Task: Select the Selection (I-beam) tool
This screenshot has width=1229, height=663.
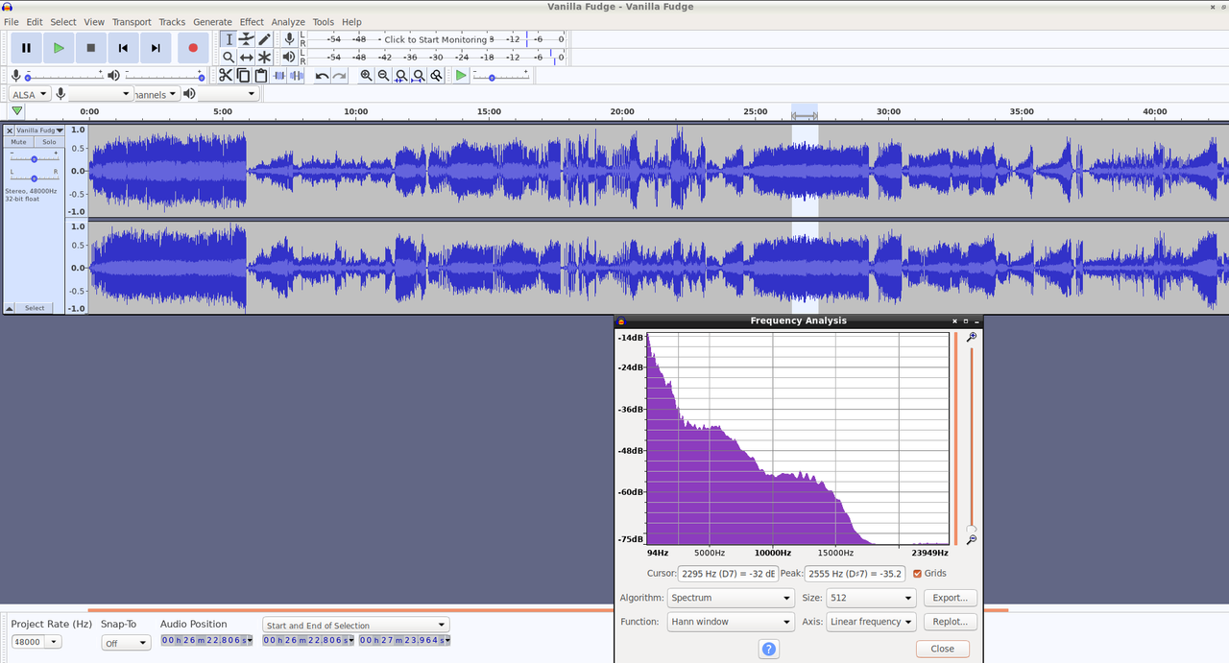Action: pyautogui.click(x=229, y=39)
